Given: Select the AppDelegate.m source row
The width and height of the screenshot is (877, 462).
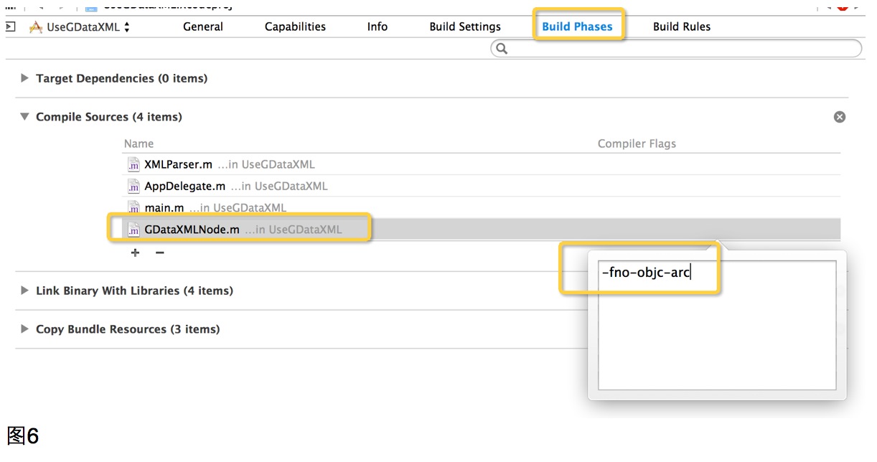Looking at the screenshot, I should coord(481,186).
